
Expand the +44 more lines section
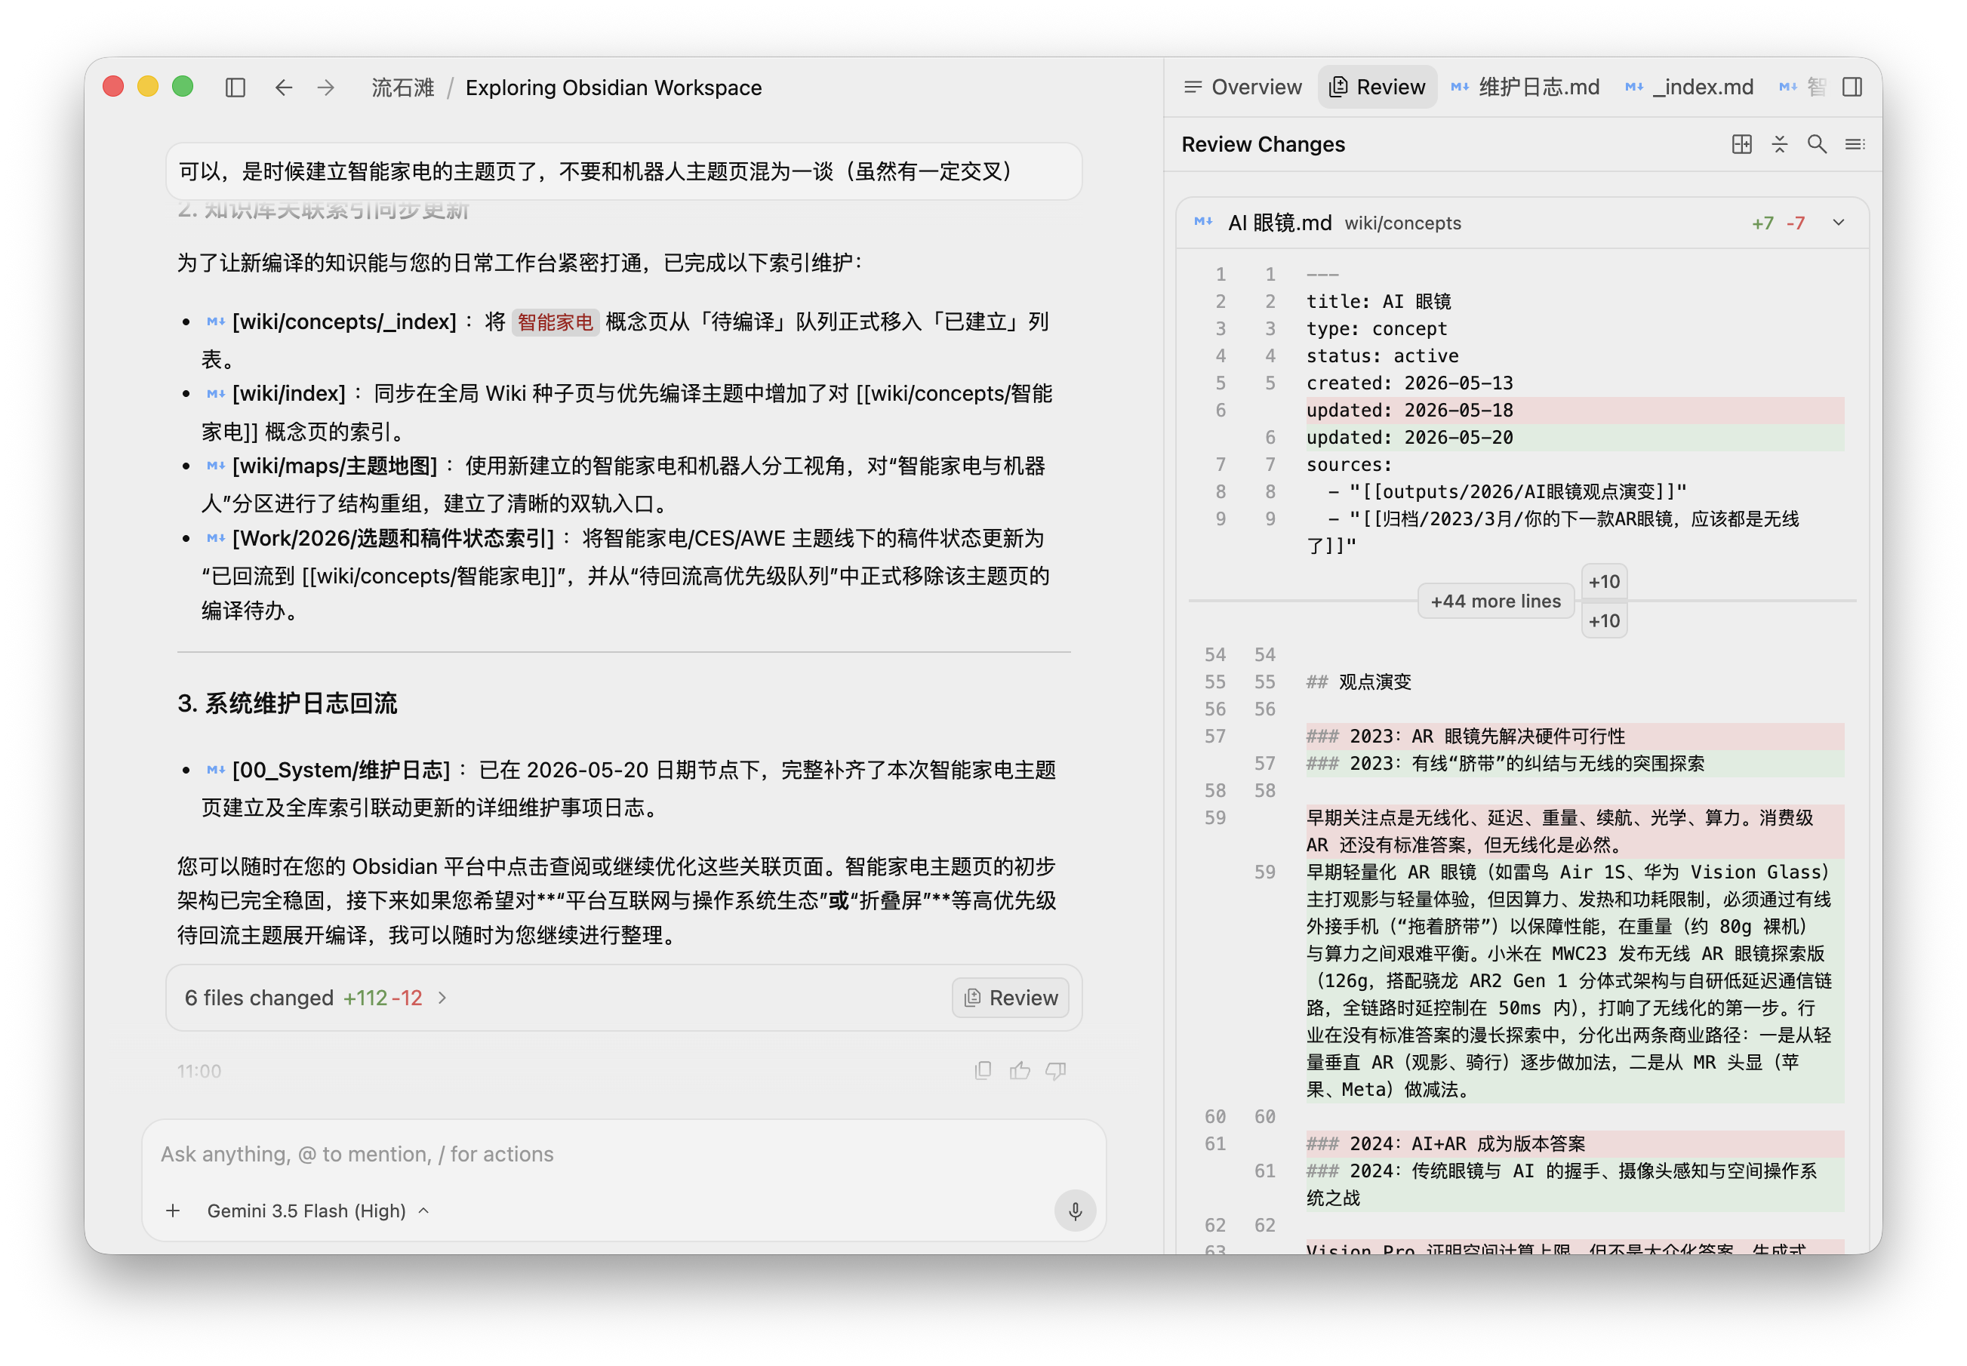tap(1495, 601)
